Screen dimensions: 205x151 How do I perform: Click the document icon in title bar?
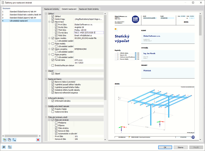3,3
